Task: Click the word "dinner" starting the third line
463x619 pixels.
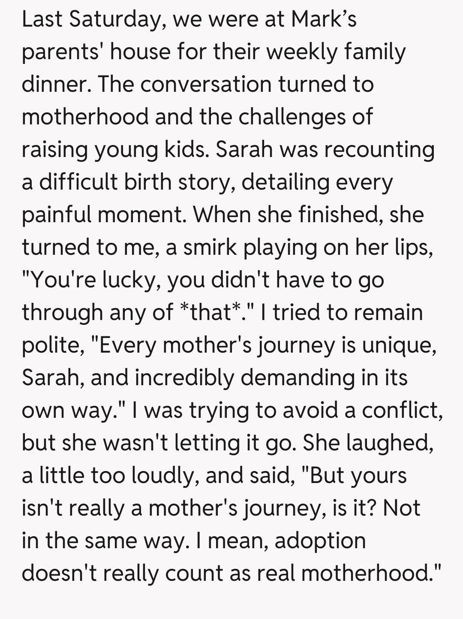Action: pos(53,84)
